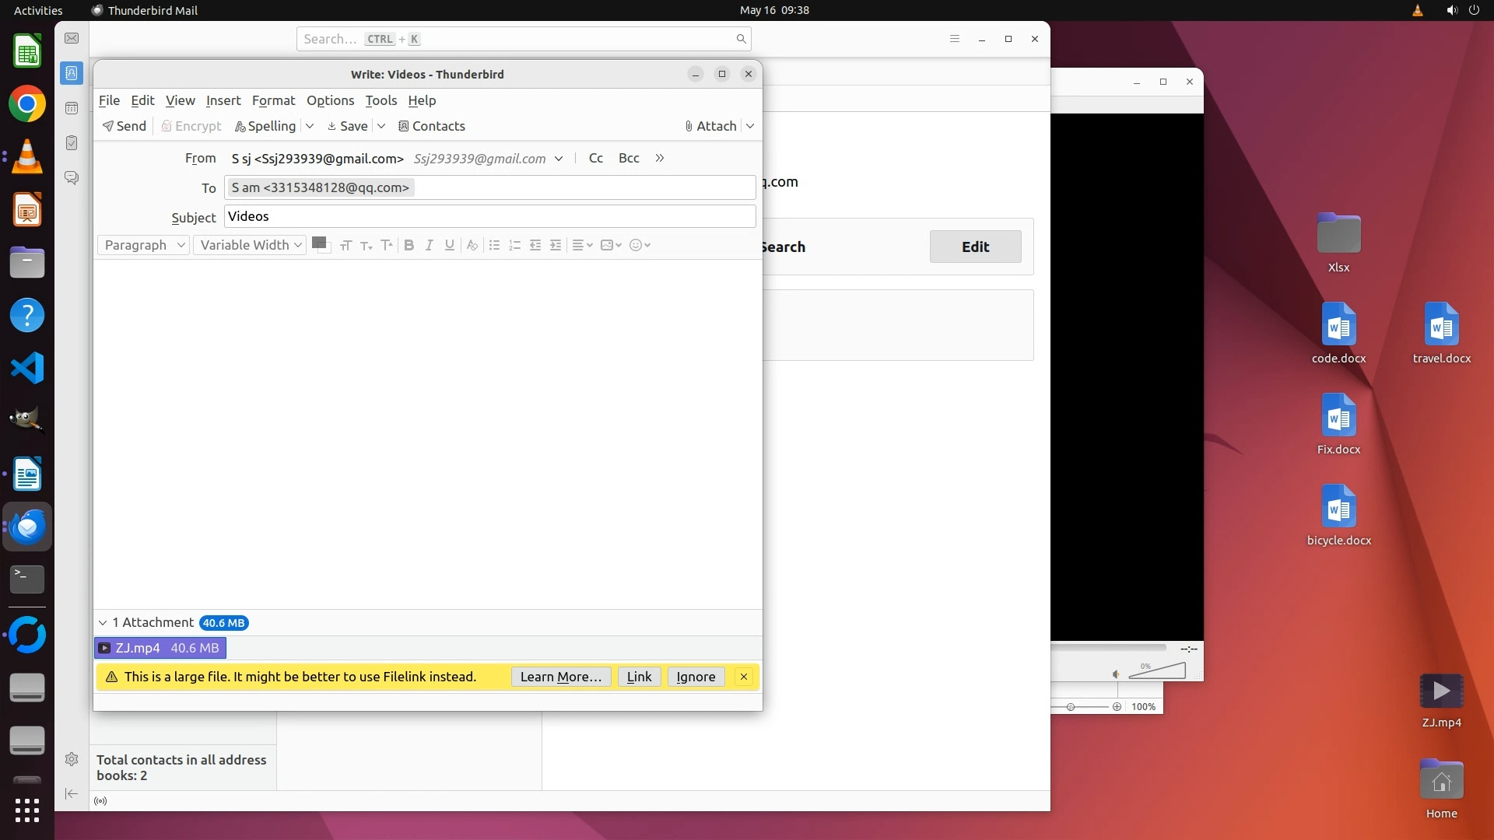Click the numbered list icon
The image size is (1494, 840).
click(514, 245)
